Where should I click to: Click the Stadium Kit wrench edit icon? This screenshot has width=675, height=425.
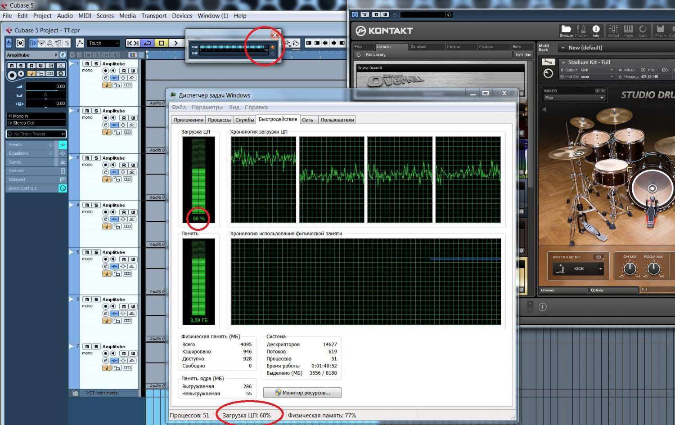pos(548,62)
